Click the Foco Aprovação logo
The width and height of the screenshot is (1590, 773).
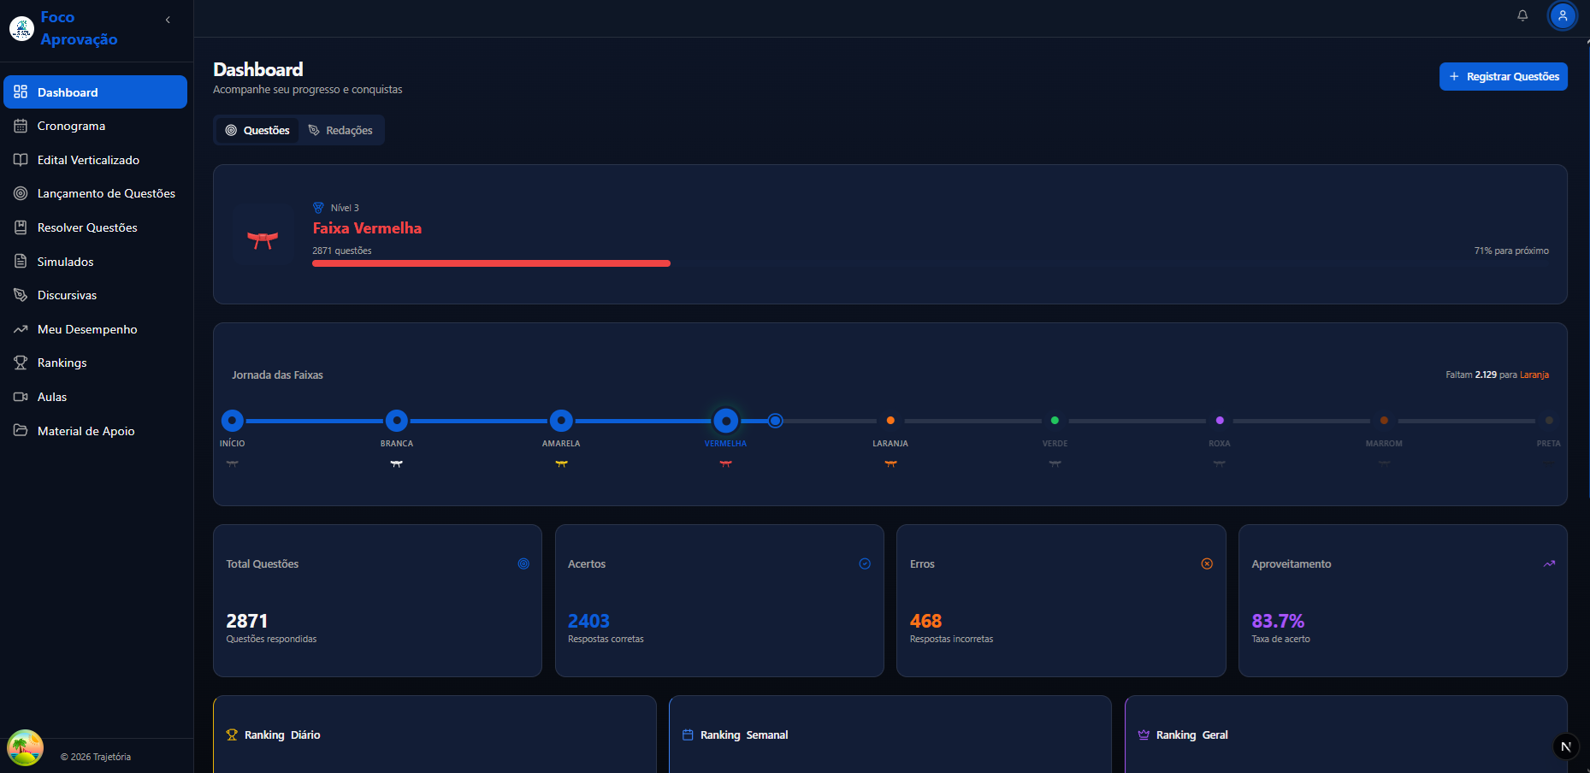pyautogui.click(x=21, y=28)
